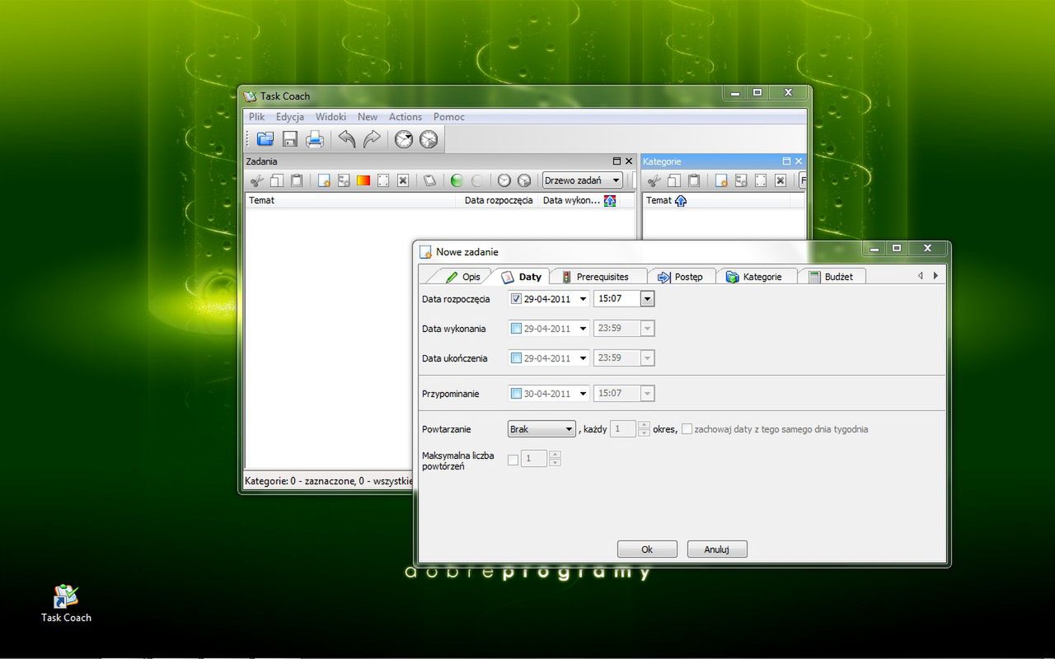
Task: Open Powtarzanie Brak dropdown
Action: (x=542, y=429)
